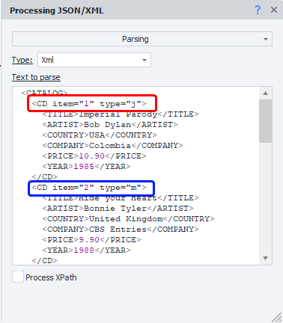
Task: Click the line '<PRICE>10.90</PRICE>'
Action: coord(94,156)
